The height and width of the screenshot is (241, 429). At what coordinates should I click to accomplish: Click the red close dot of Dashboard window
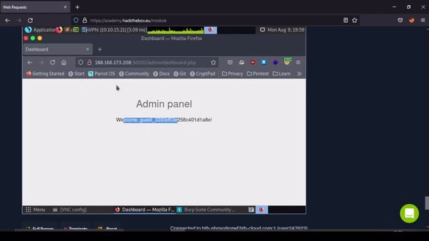26,38
